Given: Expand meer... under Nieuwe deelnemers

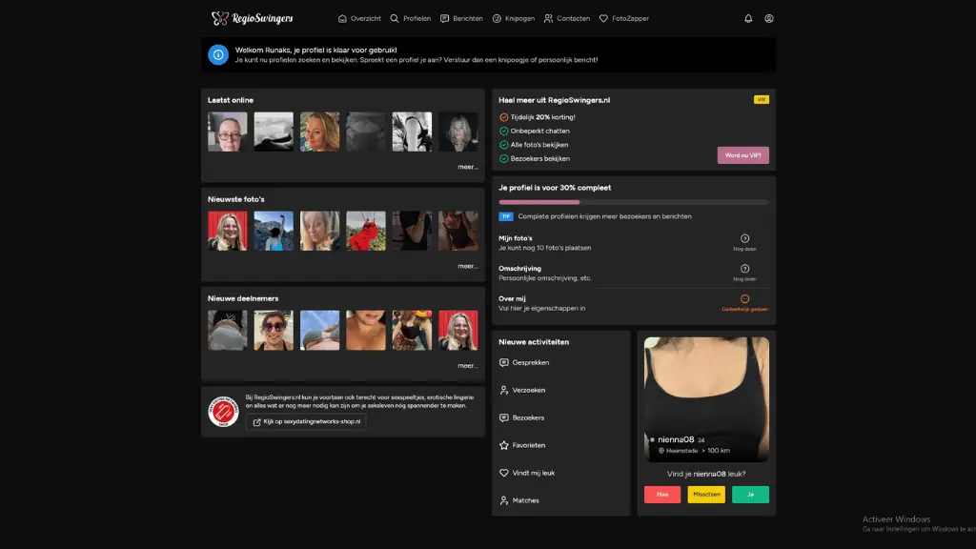Looking at the screenshot, I should click(466, 364).
